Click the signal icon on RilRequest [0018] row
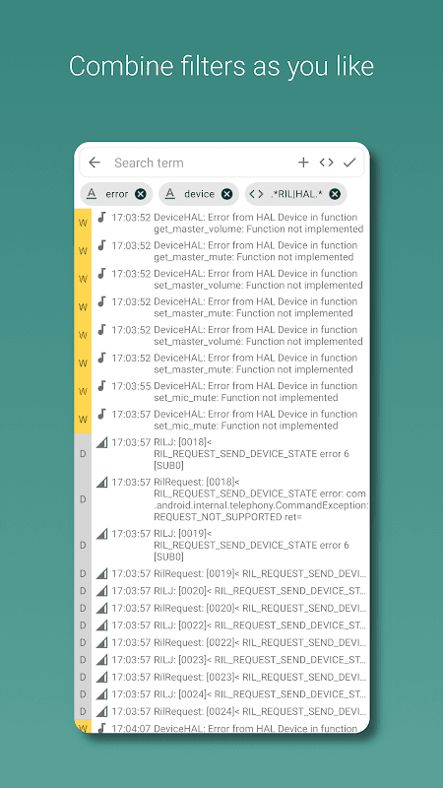The image size is (443, 788). 102,482
